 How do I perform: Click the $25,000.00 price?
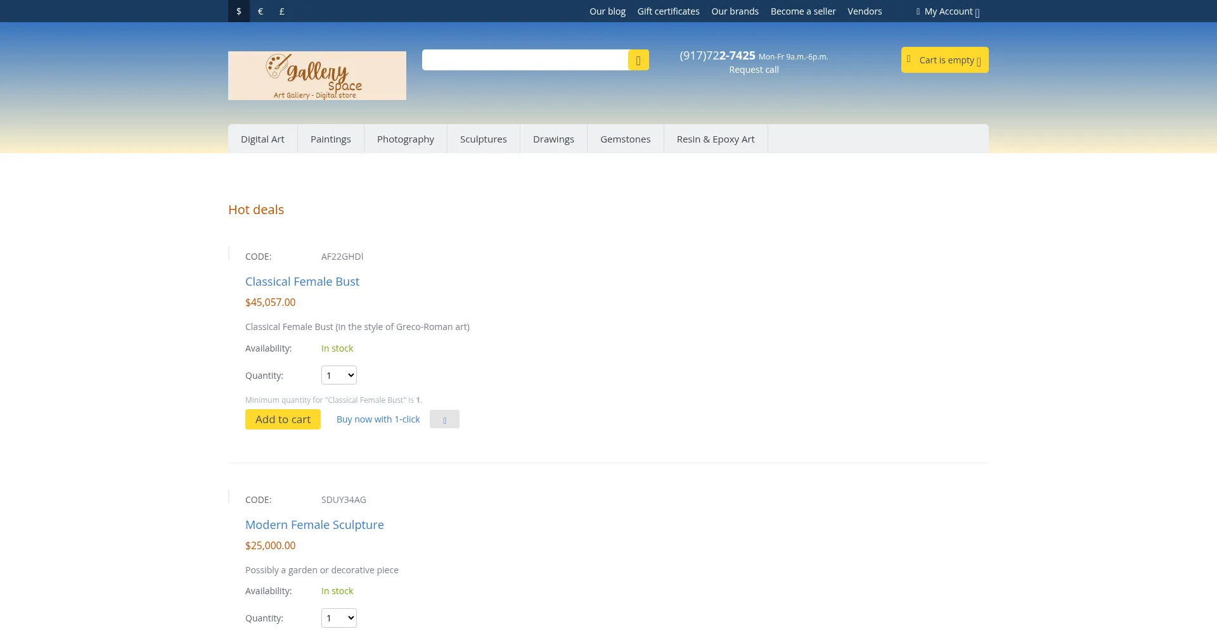271,545
